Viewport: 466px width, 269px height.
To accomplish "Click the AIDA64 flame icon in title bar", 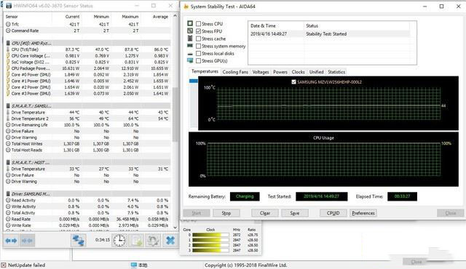I will 186,7.
